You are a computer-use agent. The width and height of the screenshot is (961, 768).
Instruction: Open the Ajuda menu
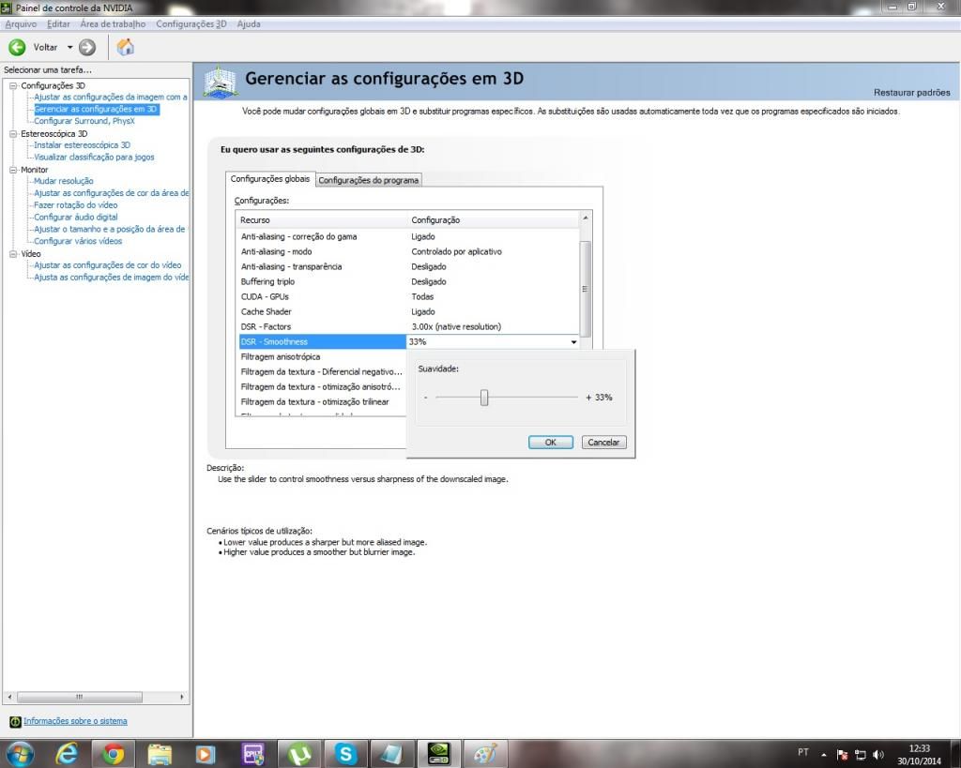[x=248, y=23]
